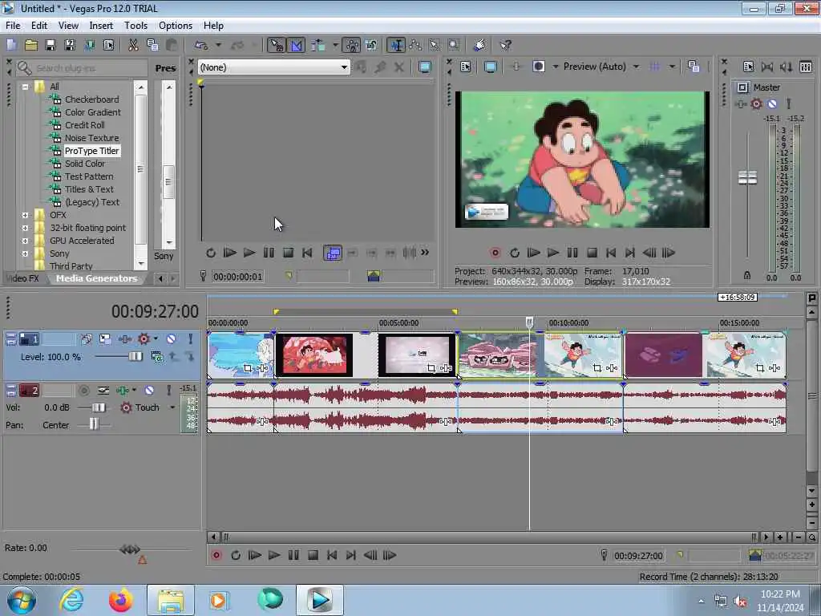
Task: Open Touch automation mode dropdown
Action: 172,407
